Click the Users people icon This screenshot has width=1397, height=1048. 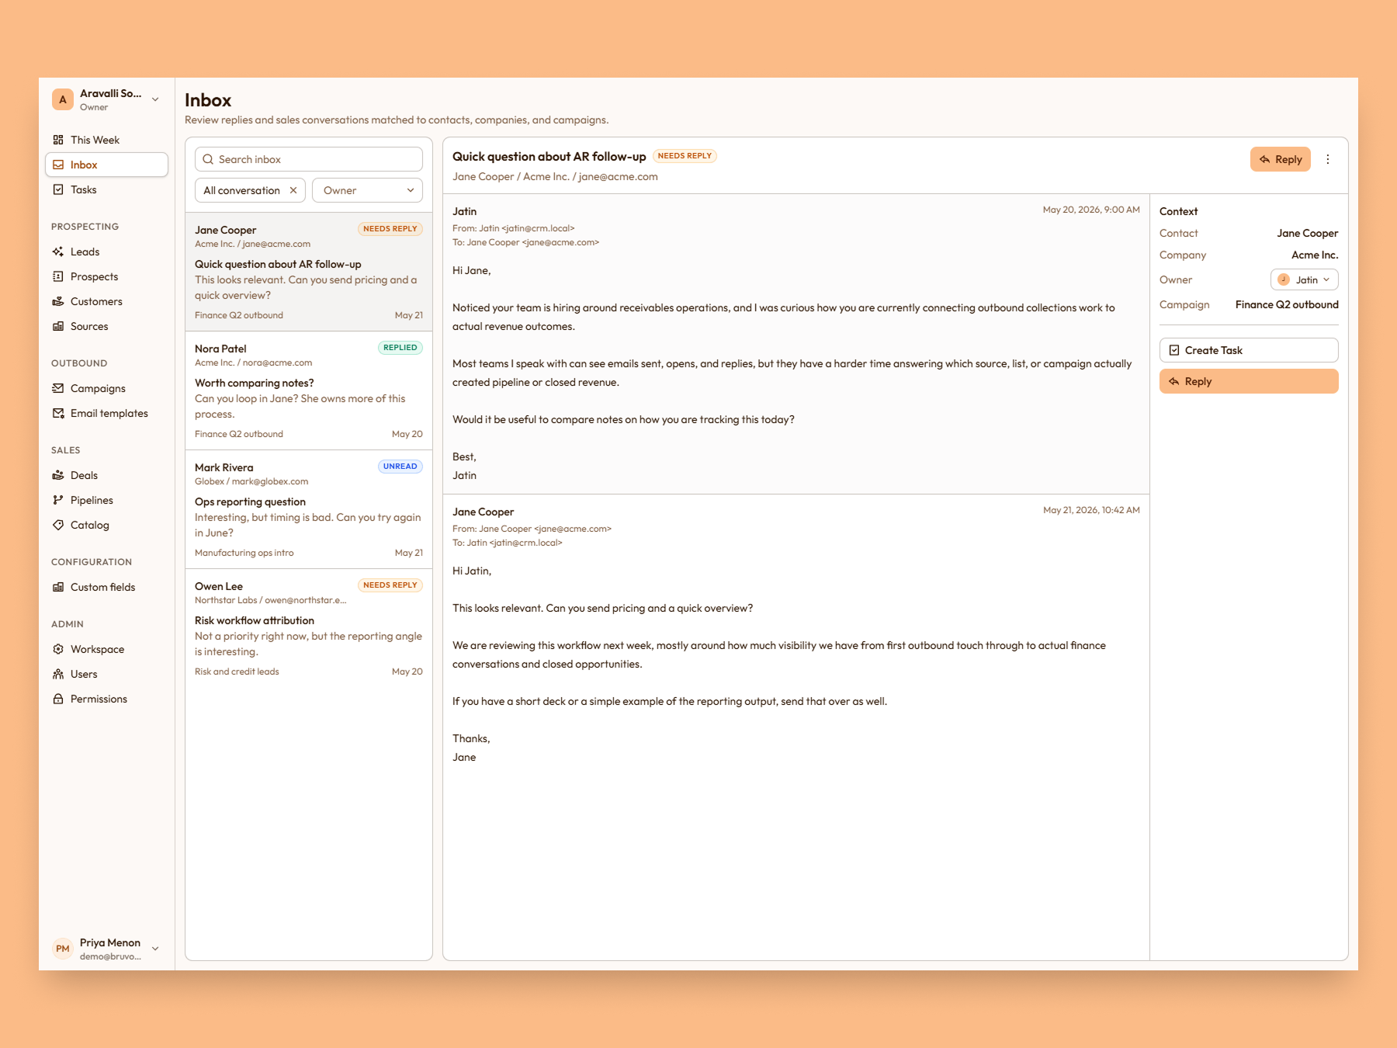(x=58, y=674)
